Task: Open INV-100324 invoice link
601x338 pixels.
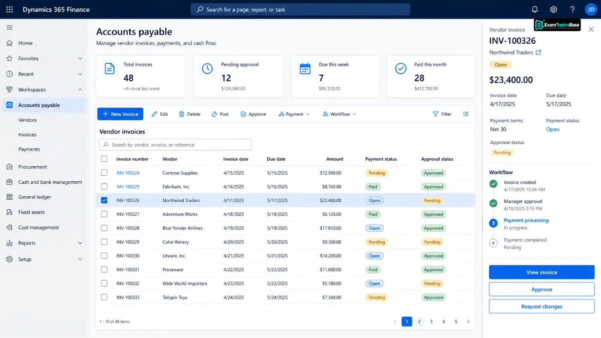Action: [128, 173]
